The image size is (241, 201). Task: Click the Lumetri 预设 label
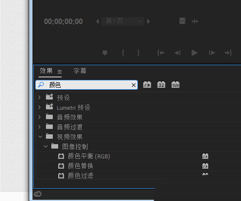coord(73,108)
